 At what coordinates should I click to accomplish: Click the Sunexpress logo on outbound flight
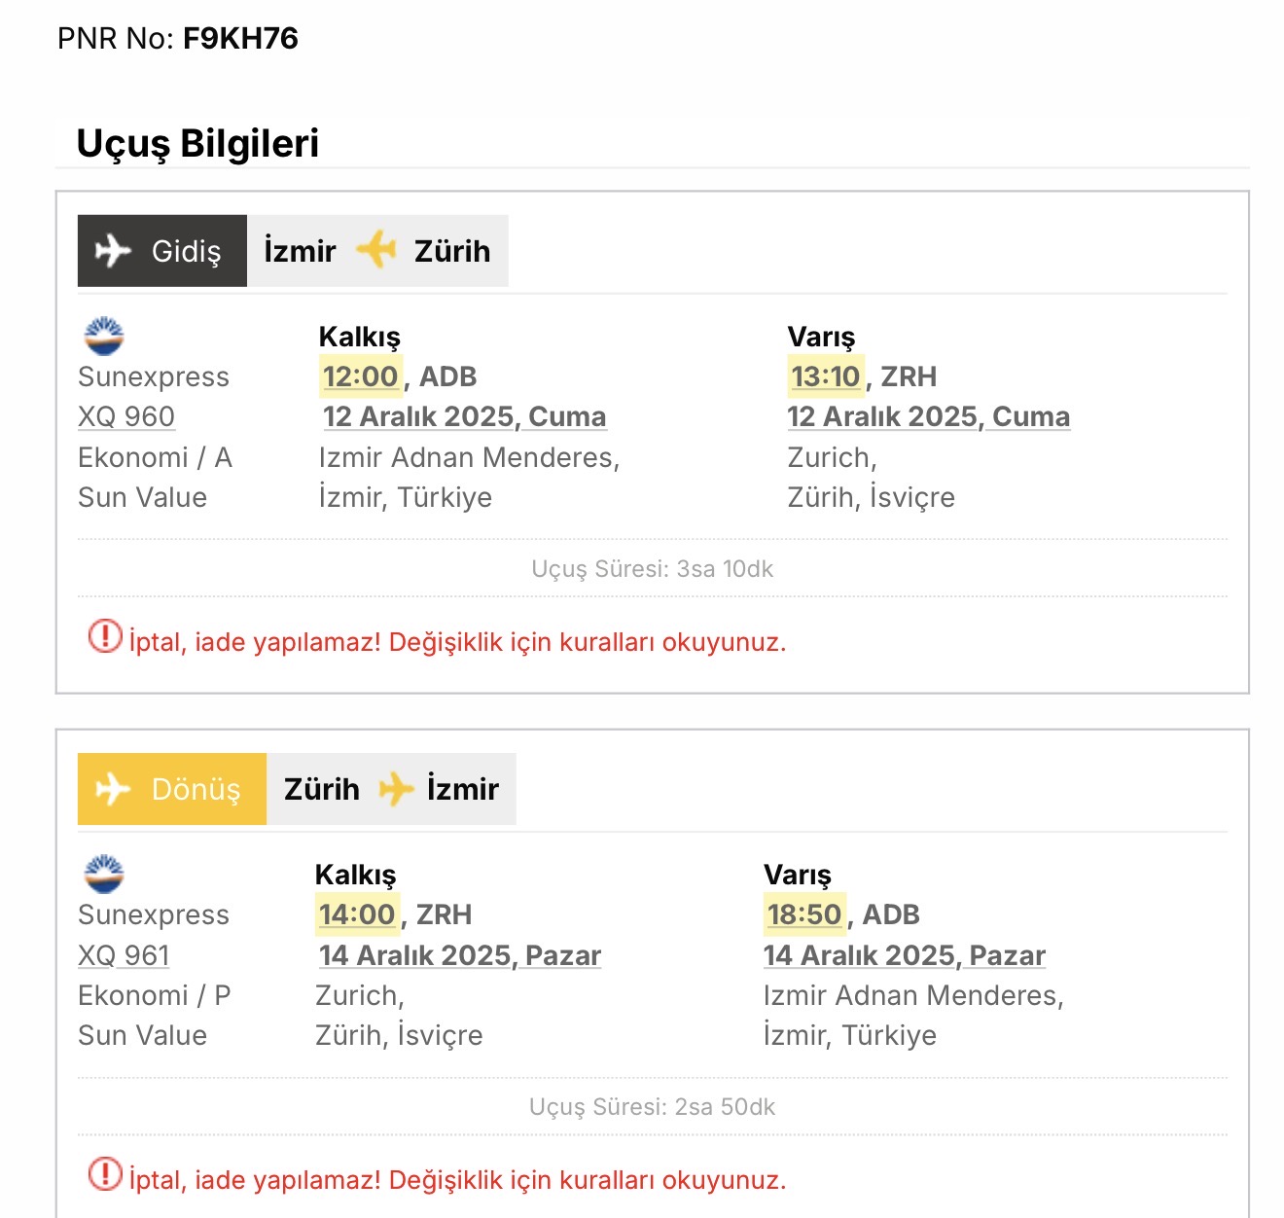(x=104, y=336)
